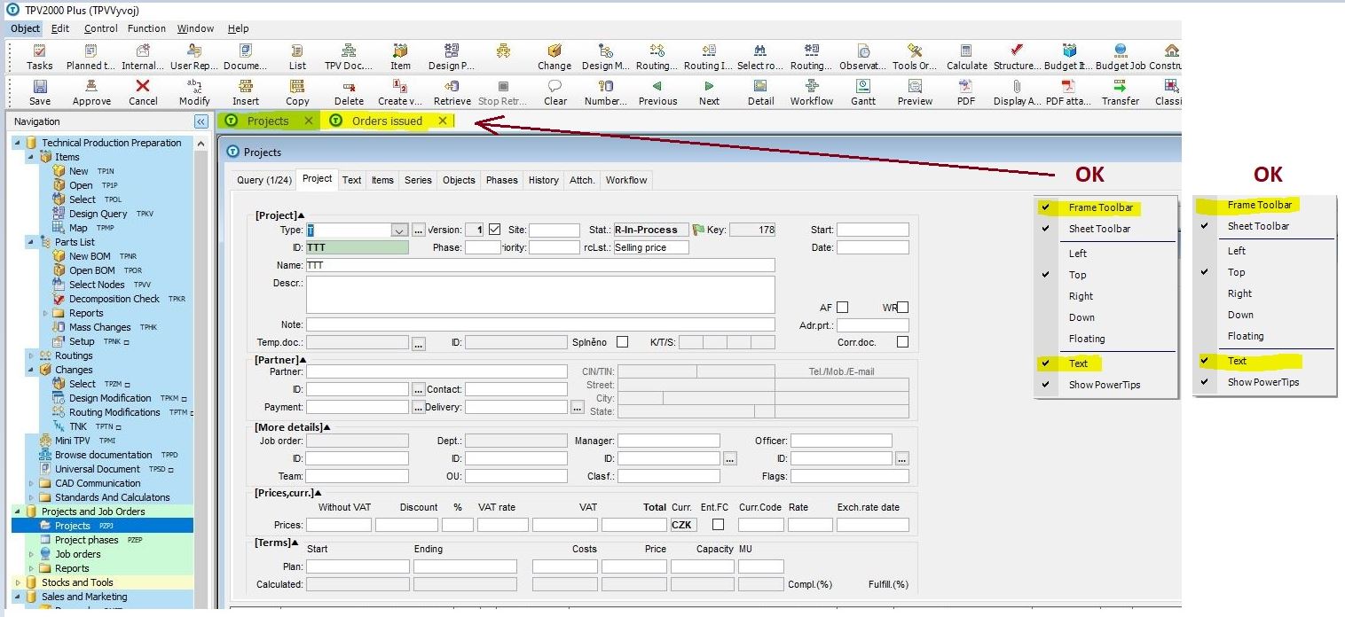
Task: Click the PDF export icon
Action: pos(965,87)
